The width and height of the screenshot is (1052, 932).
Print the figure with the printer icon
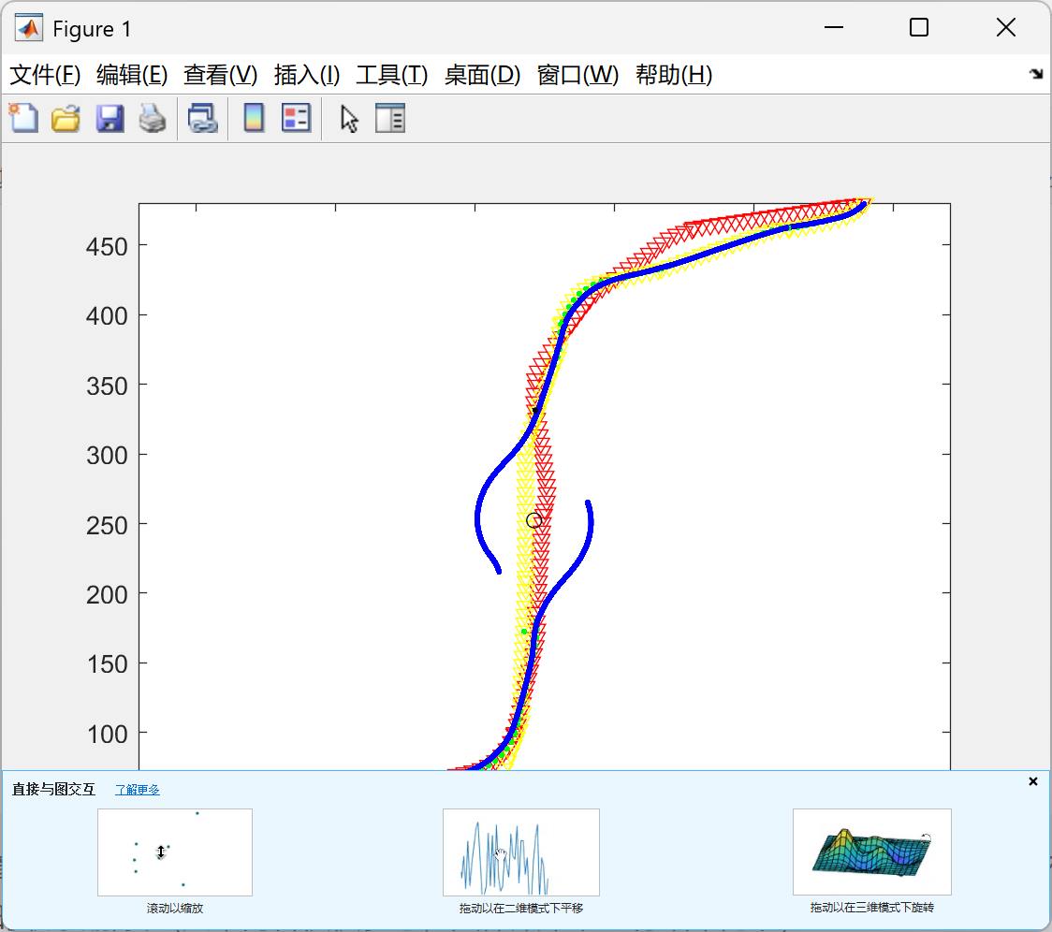153,118
